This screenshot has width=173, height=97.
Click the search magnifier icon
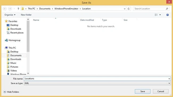pos(167,9)
